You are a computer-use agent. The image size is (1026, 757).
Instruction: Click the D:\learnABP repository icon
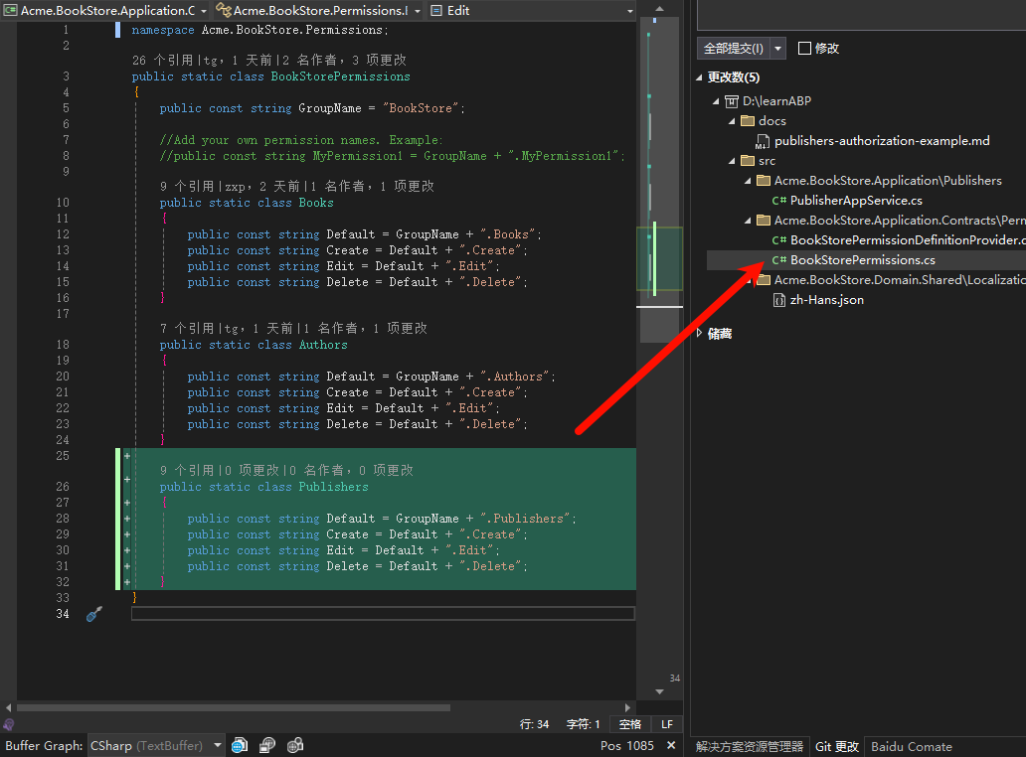(x=732, y=101)
